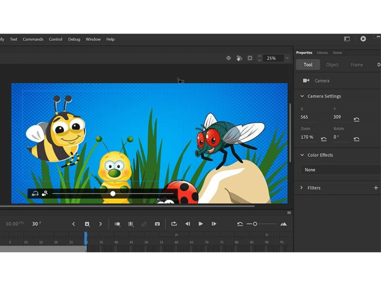Add a new filter with plus icon
The image size is (381, 286).
click(x=376, y=188)
